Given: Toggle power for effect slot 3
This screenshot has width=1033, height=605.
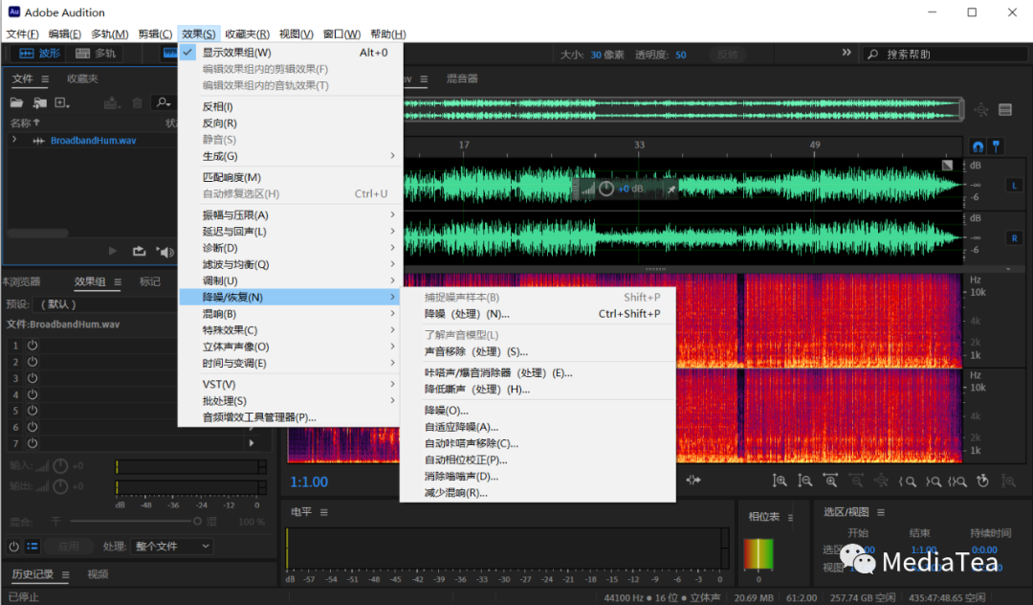Looking at the screenshot, I should pyautogui.click(x=33, y=378).
